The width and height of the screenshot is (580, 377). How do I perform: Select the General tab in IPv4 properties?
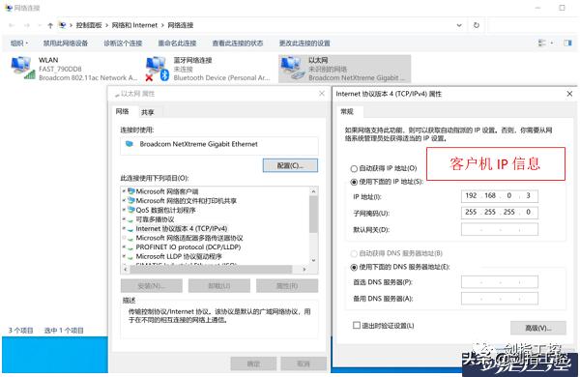(347, 111)
